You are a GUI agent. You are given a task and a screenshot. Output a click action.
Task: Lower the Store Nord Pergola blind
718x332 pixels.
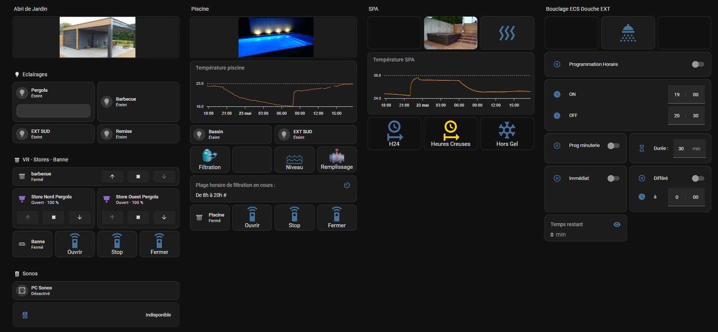(x=80, y=217)
